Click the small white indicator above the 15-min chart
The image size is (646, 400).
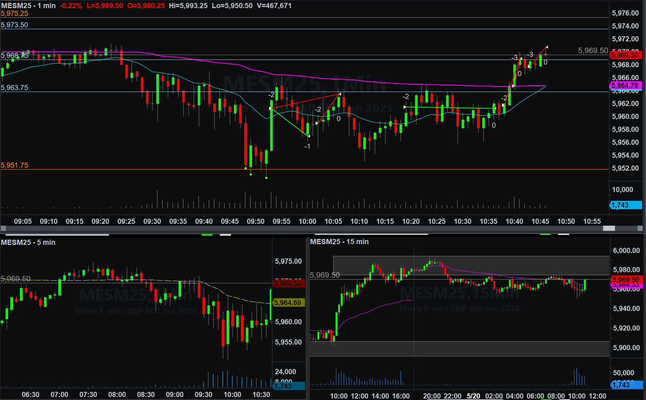coord(563,234)
